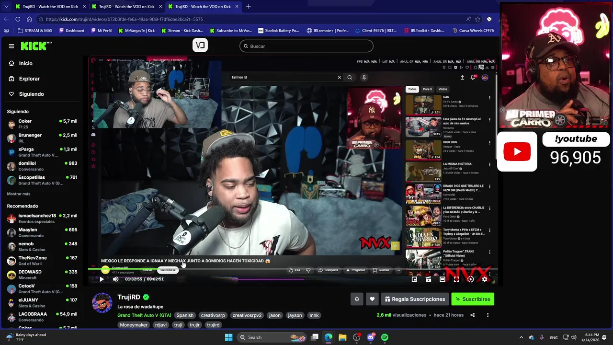Follow TrujiRD with heart button
Screen dimensions: 613x345
pos(372,299)
